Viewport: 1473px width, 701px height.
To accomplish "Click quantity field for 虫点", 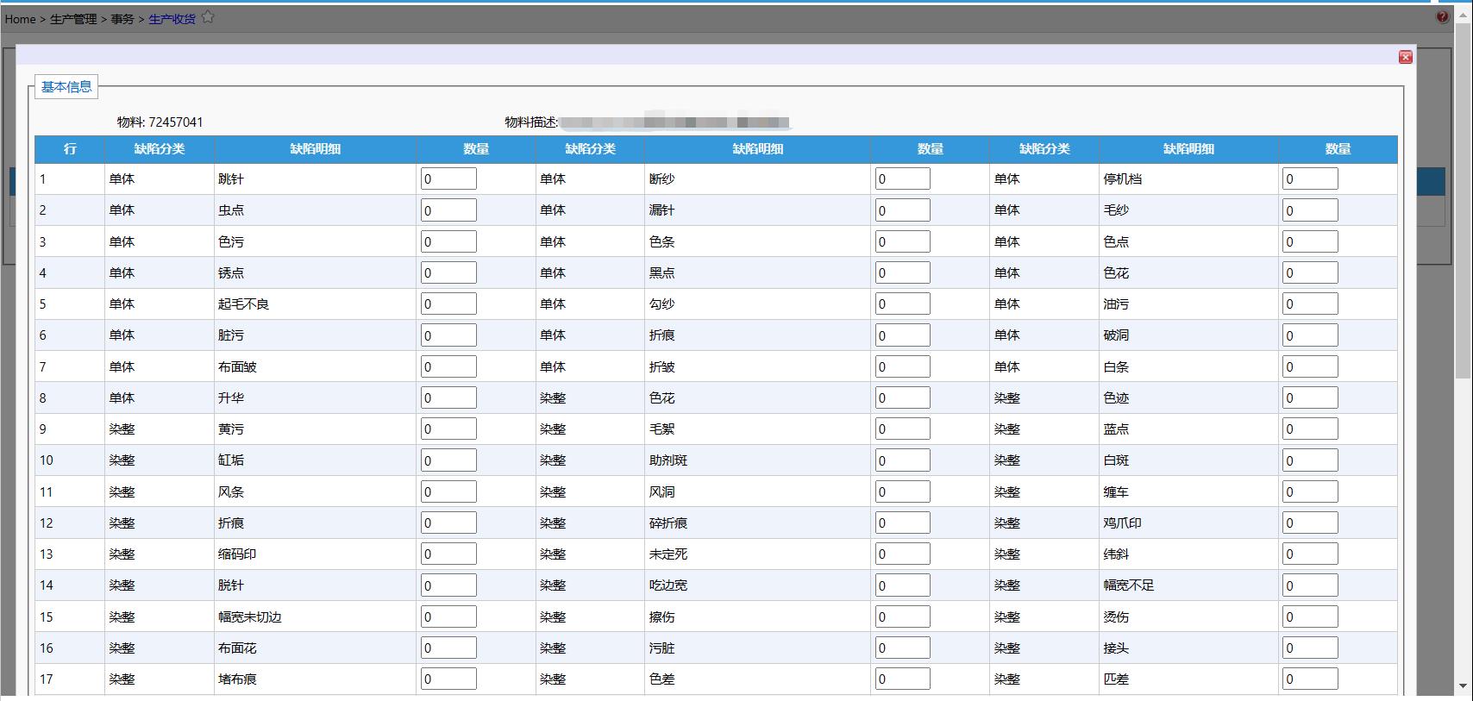I will pyautogui.click(x=448, y=210).
